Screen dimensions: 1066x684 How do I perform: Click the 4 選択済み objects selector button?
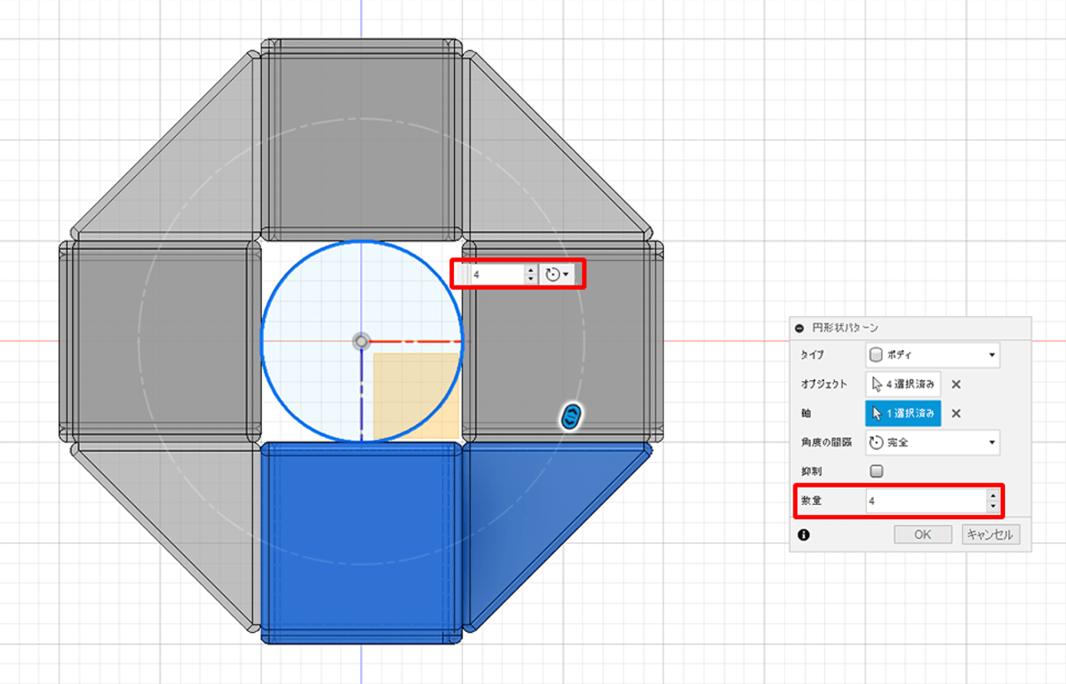pyautogui.click(x=903, y=384)
